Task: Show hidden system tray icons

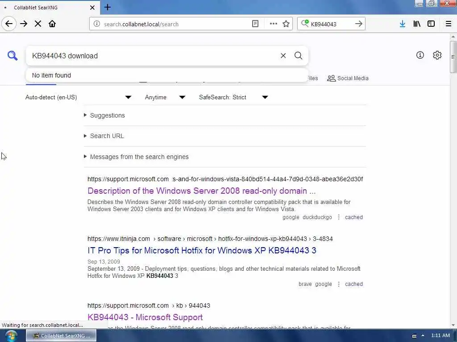Action: pyautogui.click(x=423, y=336)
